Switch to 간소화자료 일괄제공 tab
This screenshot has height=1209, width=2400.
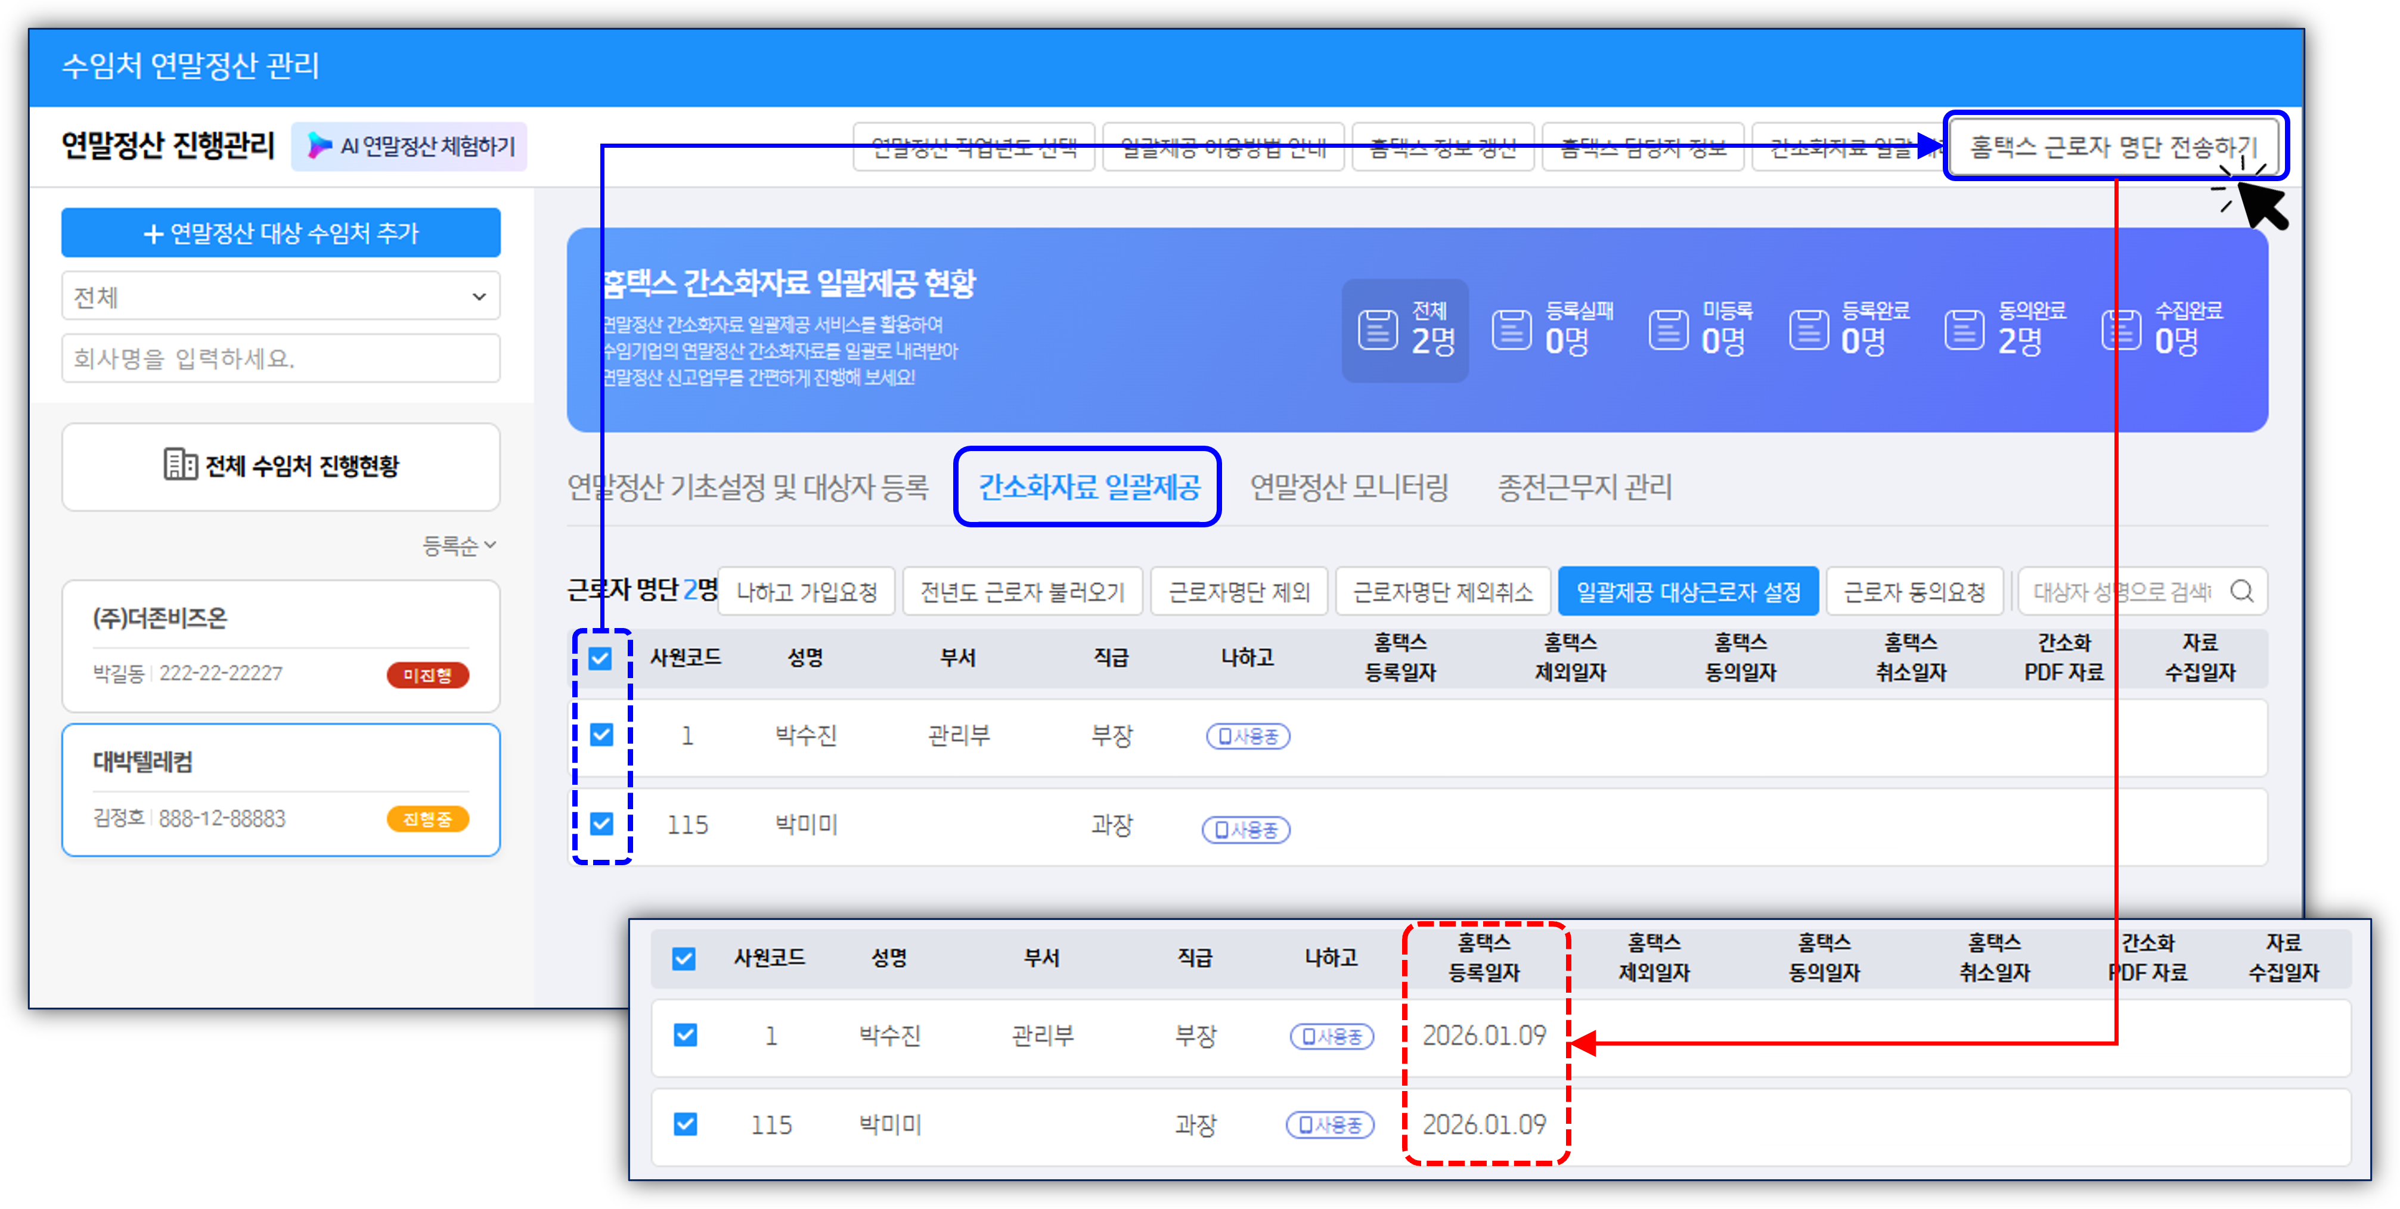(x=1088, y=486)
